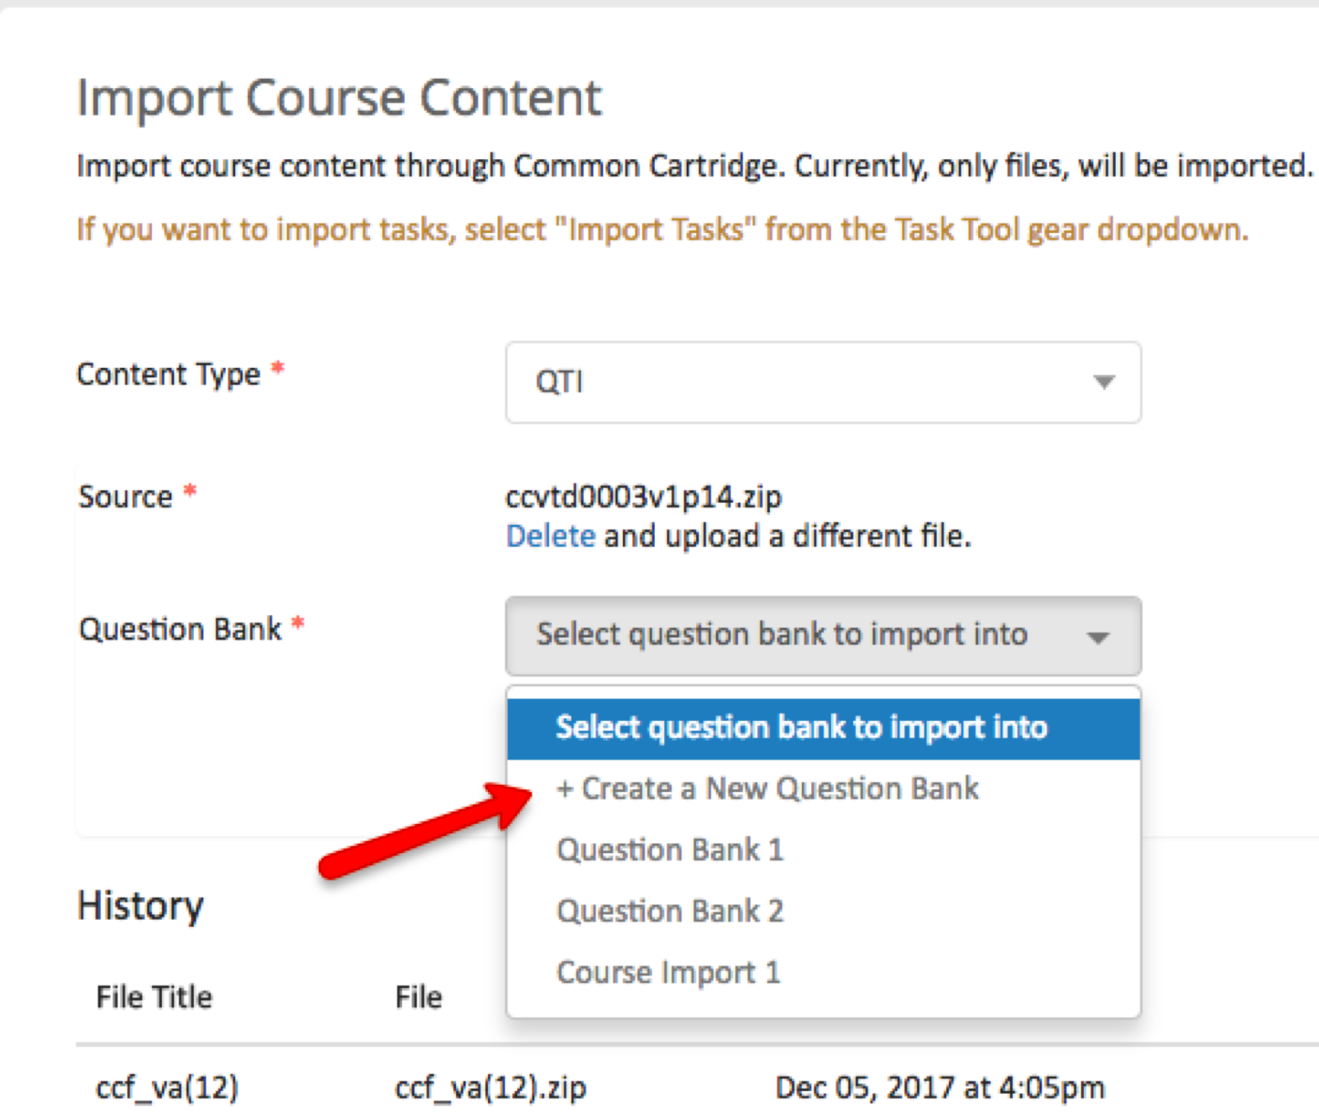This screenshot has height=1118, width=1319.
Task: Select the ccf_va(12) history row title
Action: [x=167, y=1088]
